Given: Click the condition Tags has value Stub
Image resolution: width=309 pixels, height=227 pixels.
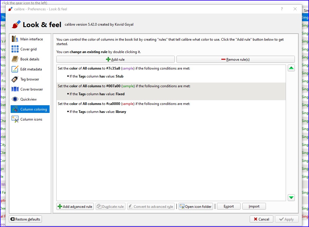Looking at the screenshot, I should click(x=95, y=76).
